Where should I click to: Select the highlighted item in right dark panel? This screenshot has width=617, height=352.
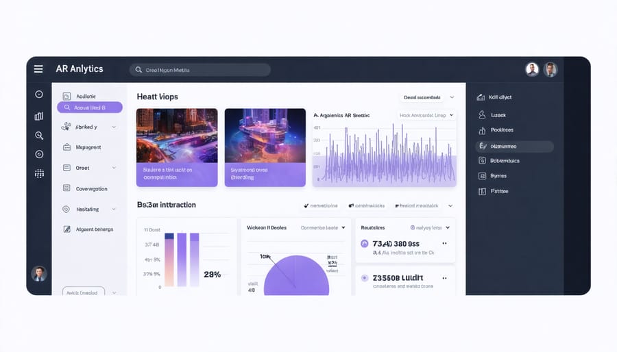point(514,147)
